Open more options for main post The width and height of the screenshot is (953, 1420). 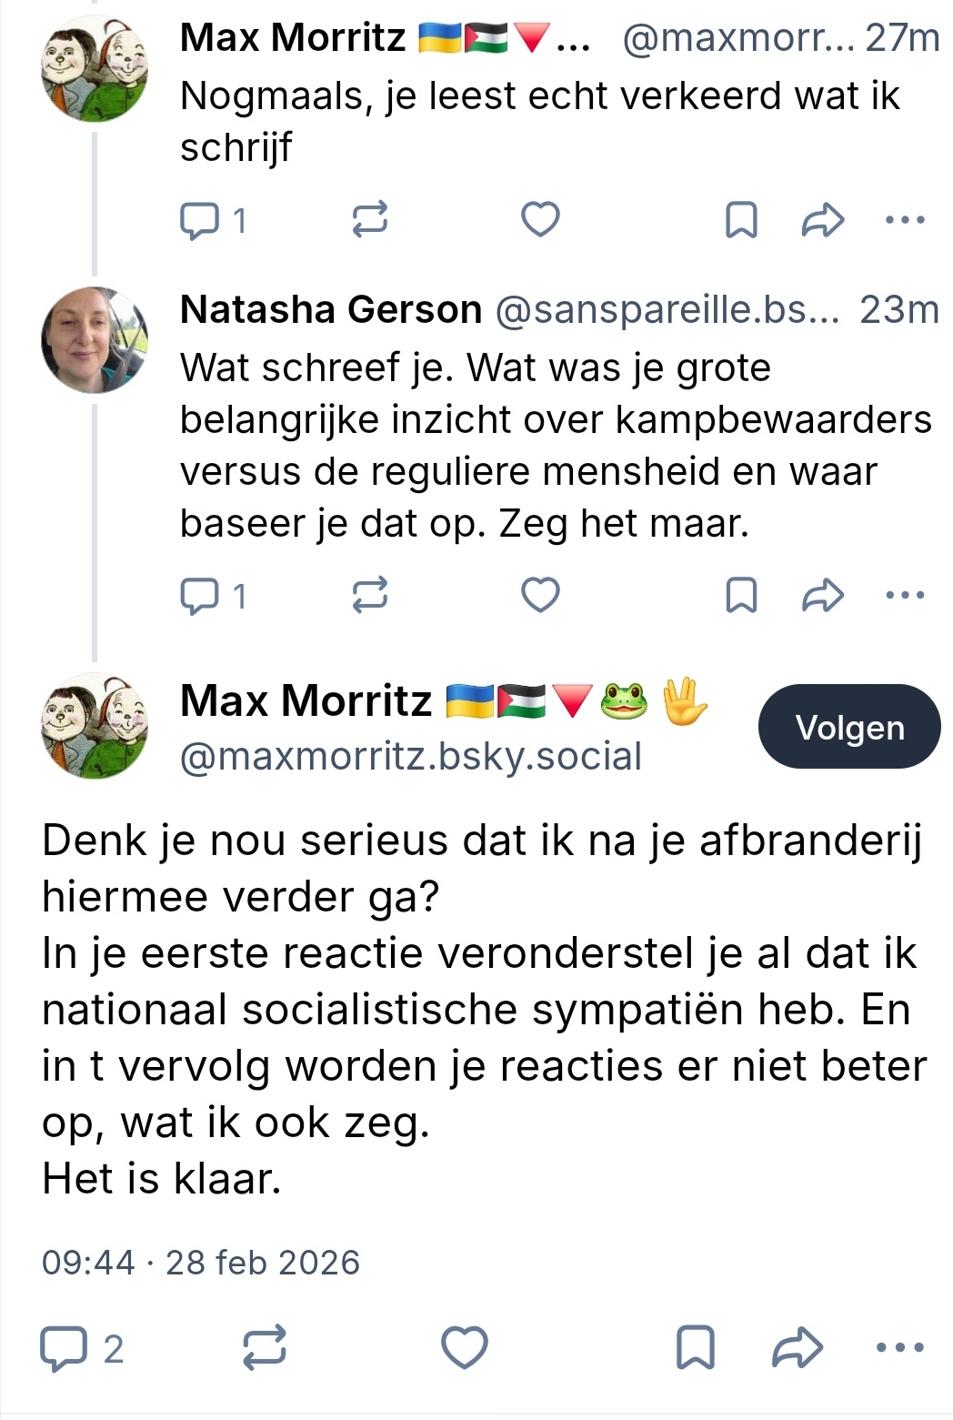900,1348
